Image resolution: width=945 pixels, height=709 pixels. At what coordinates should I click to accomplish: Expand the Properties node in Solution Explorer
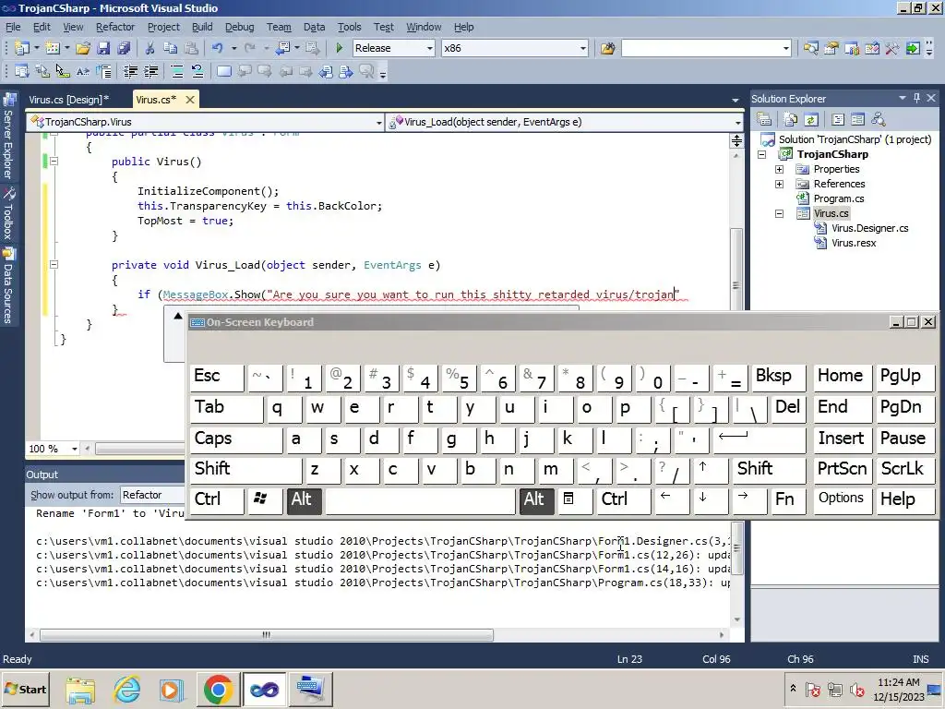[x=779, y=170]
